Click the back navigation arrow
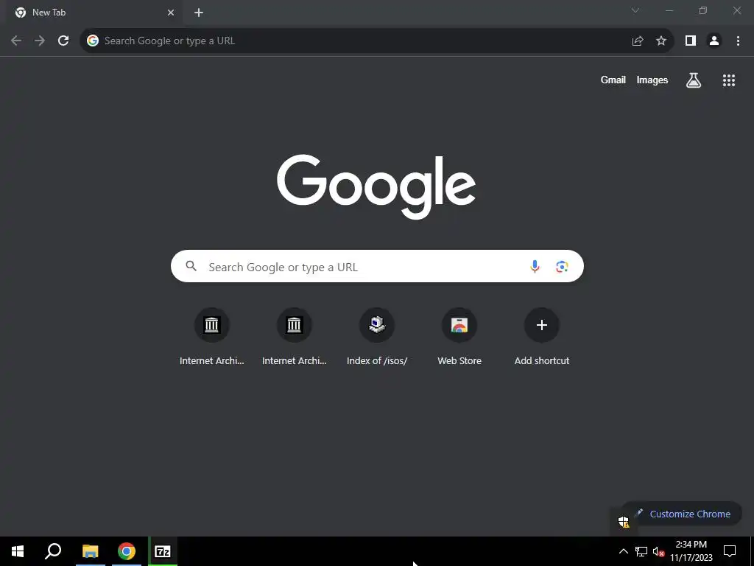The image size is (754, 566). click(x=16, y=41)
